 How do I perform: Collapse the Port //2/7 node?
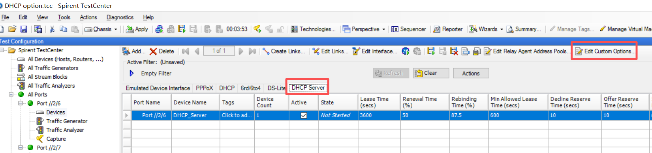click(21, 148)
